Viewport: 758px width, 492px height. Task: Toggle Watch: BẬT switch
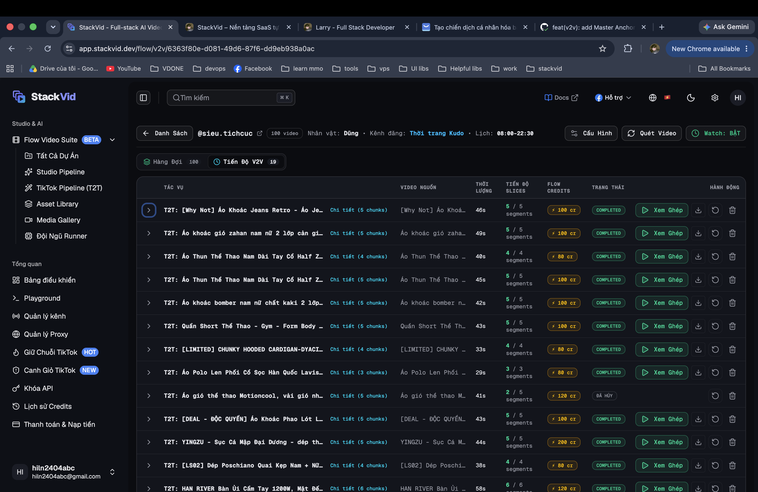click(x=716, y=133)
